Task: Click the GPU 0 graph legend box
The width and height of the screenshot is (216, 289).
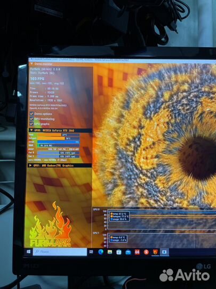Action: 119,216
